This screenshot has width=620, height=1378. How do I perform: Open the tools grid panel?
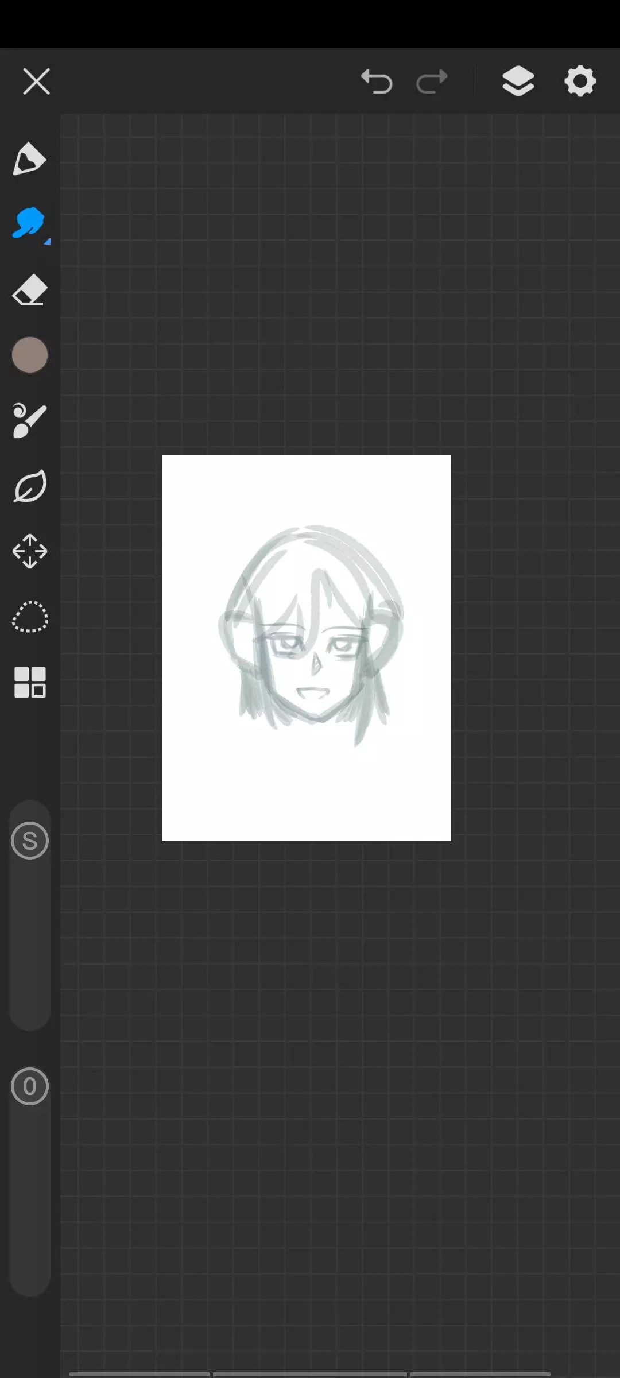[x=29, y=682]
